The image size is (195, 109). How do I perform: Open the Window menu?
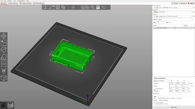(9, 1)
